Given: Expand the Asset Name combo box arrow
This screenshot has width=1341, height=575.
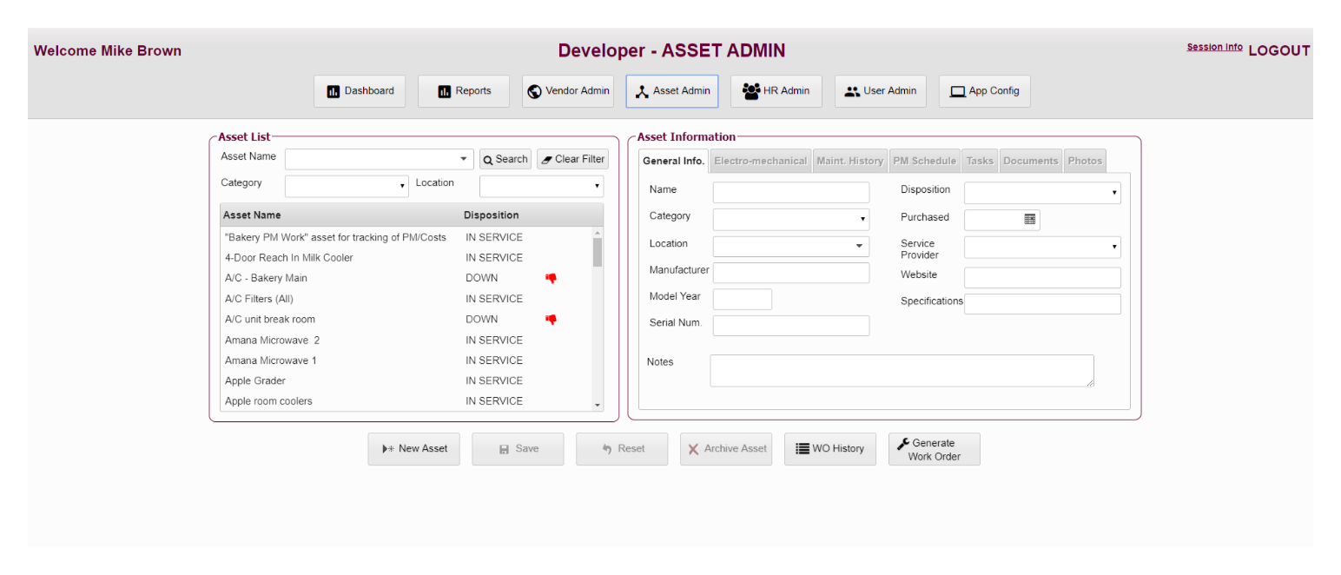Looking at the screenshot, I should click(464, 159).
